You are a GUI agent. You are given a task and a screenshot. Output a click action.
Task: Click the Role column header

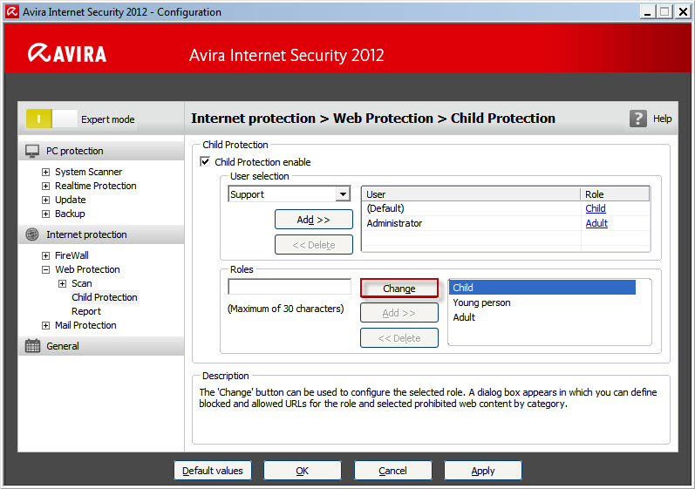616,194
